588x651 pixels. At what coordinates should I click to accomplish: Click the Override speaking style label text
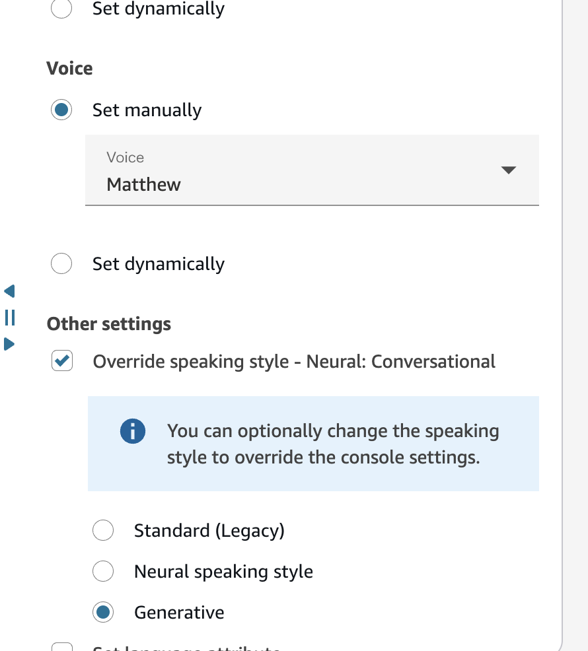click(294, 362)
